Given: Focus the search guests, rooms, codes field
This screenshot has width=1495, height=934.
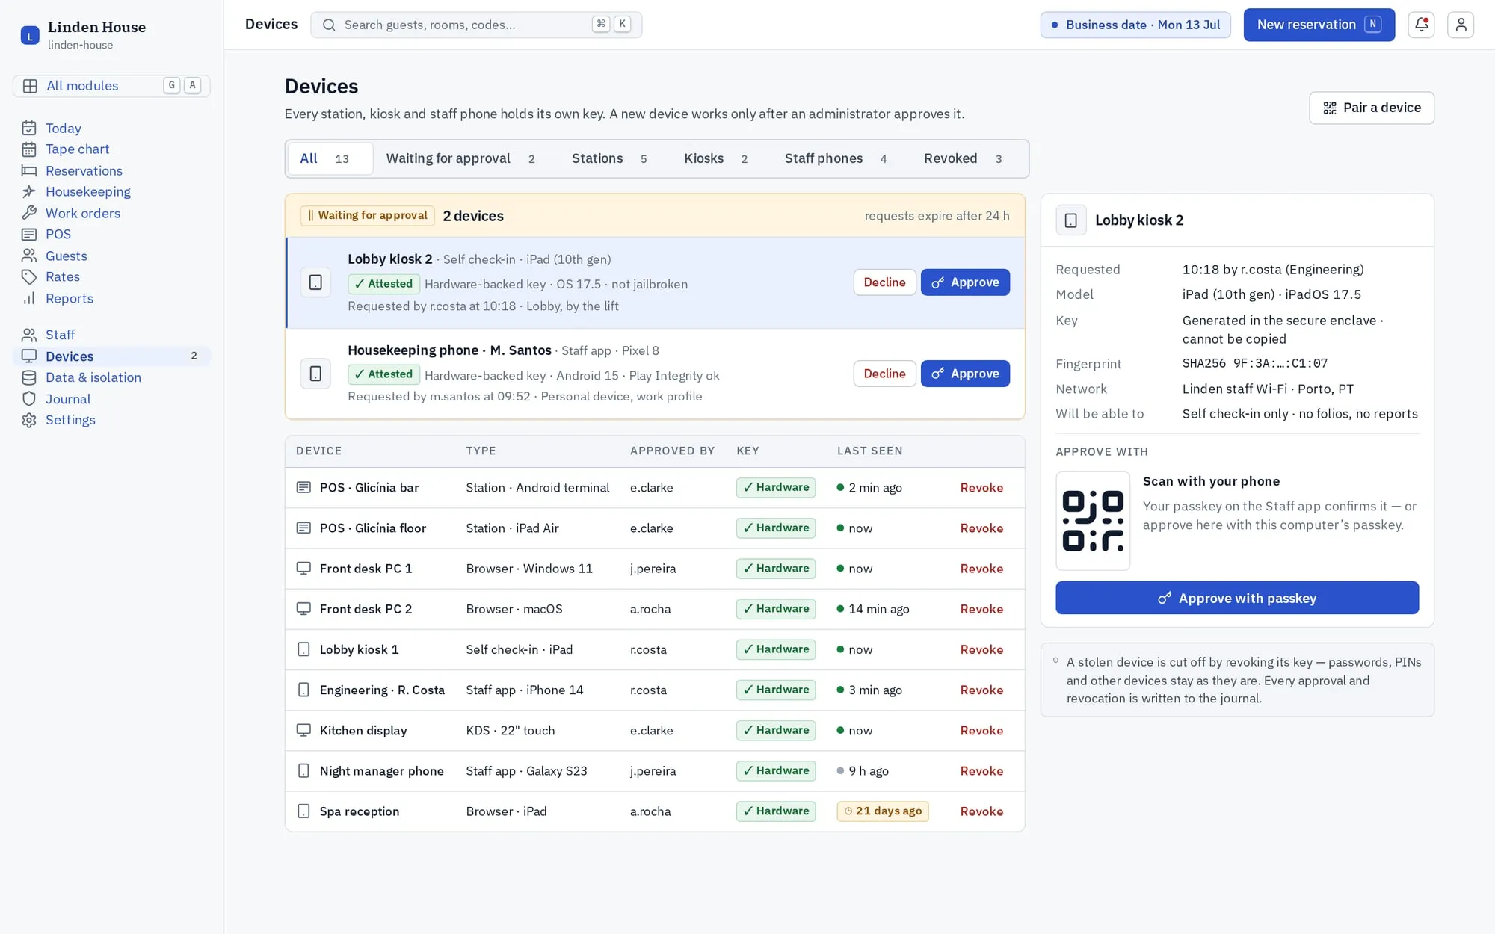Looking at the screenshot, I should (476, 25).
